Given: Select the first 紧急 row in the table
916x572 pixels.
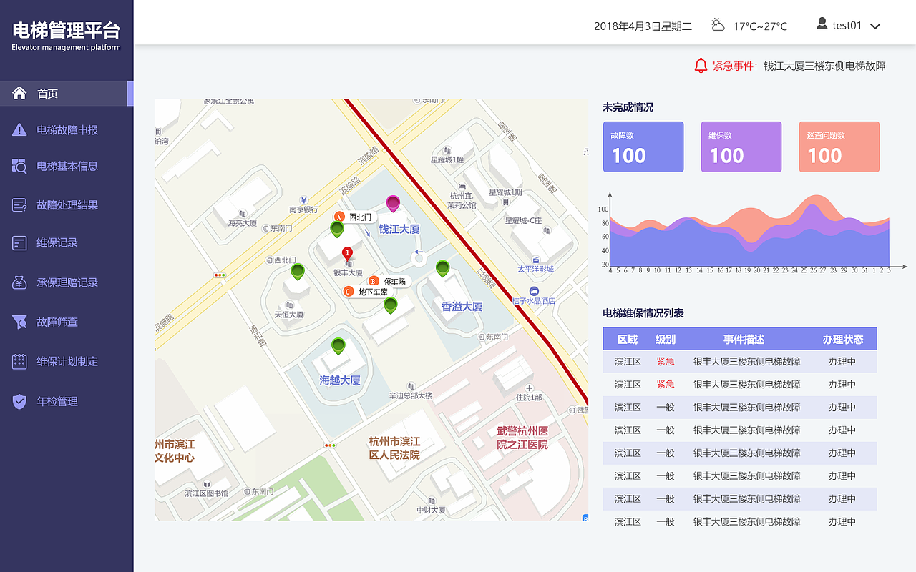Looking at the screenshot, I should pyautogui.click(x=740, y=361).
